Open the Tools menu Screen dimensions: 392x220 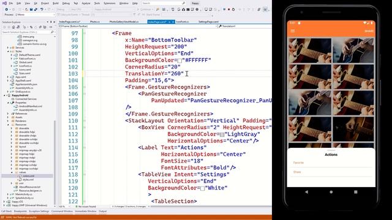(97, 3)
